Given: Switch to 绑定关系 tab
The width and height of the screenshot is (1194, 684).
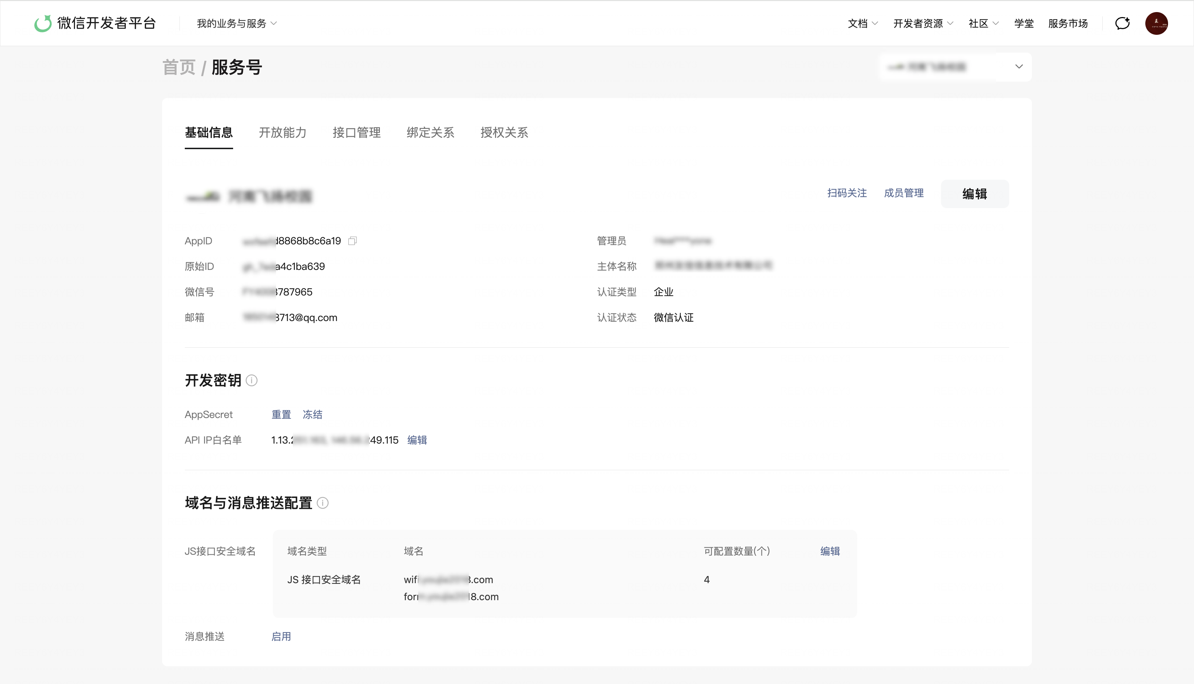Looking at the screenshot, I should [x=430, y=133].
